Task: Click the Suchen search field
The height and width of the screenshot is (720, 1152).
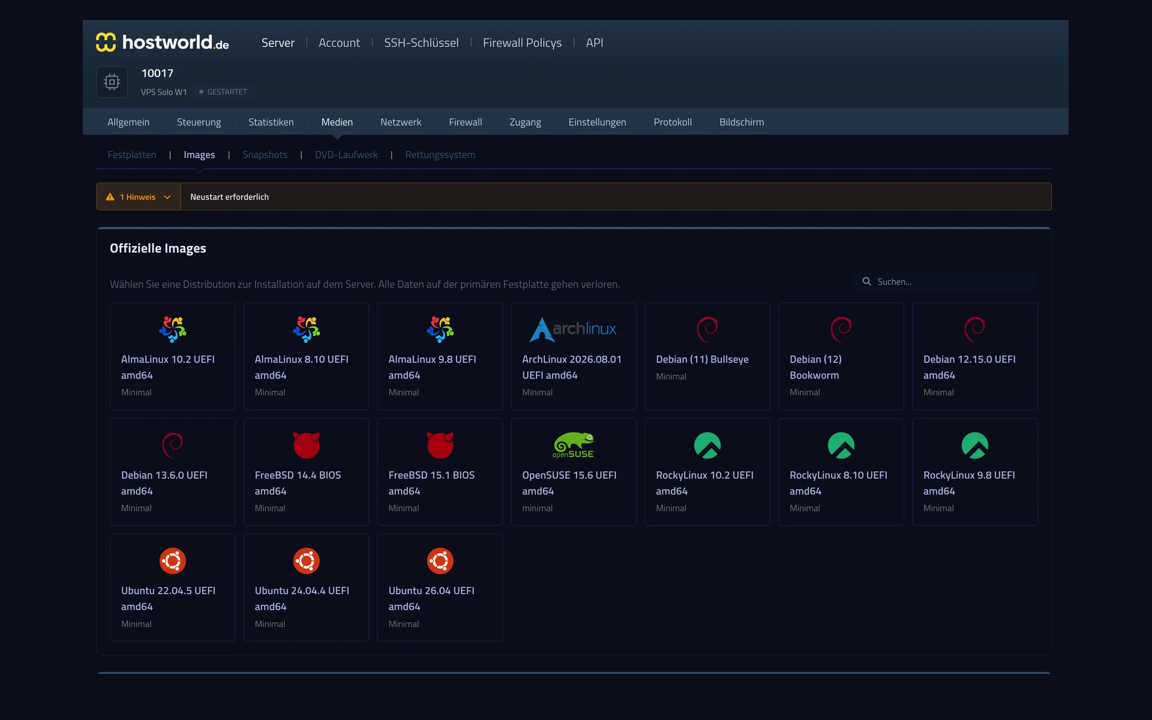Action: coord(946,281)
